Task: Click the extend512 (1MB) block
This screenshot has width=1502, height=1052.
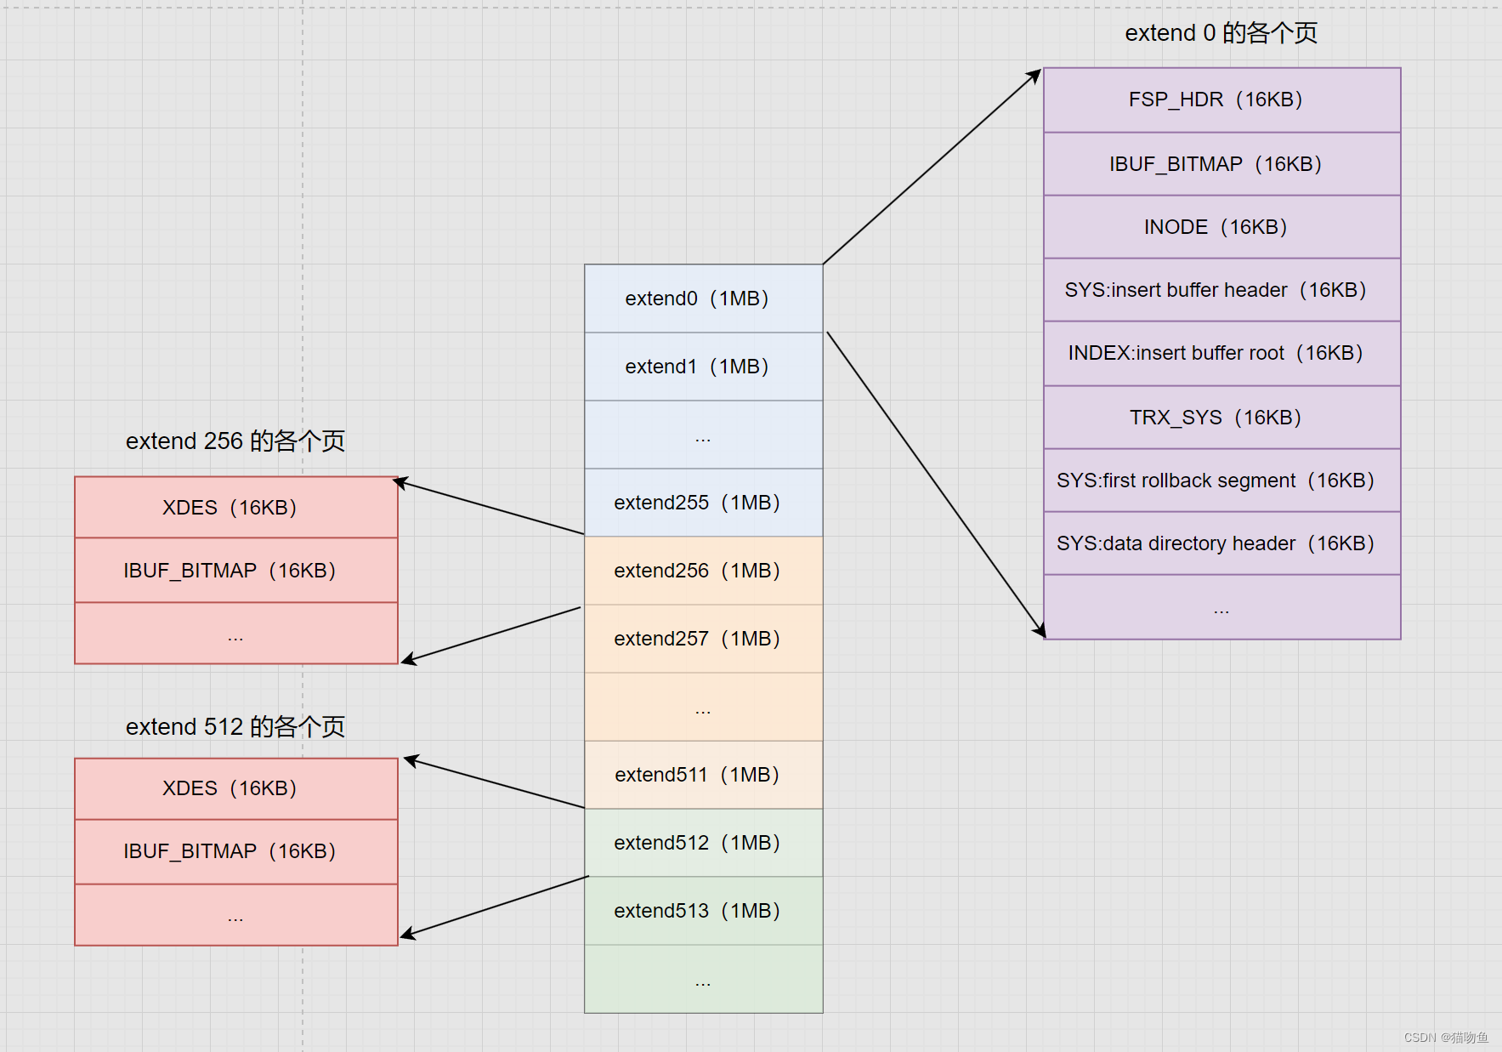Action: pyautogui.click(x=703, y=843)
